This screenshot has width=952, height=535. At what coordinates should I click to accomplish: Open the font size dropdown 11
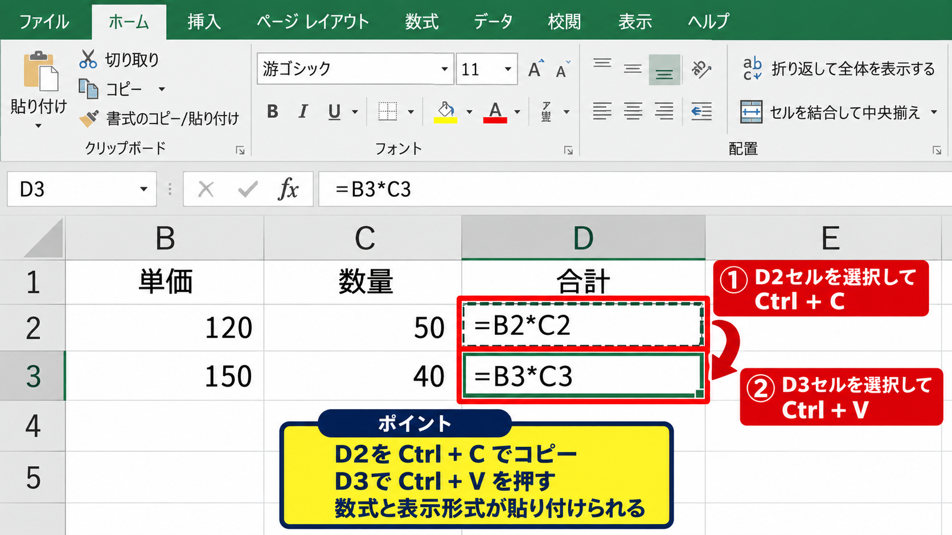coord(508,69)
